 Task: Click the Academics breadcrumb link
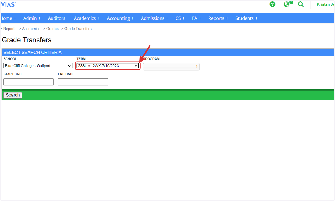(x=31, y=29)
